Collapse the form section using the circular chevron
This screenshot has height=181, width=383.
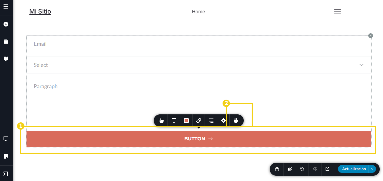coord(370,35)
